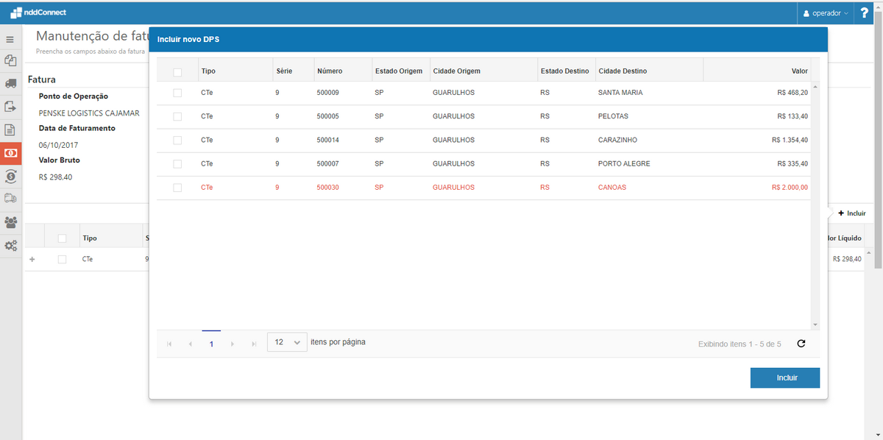
Task: Click the blue Incluir button
Action: coord(784,377)
